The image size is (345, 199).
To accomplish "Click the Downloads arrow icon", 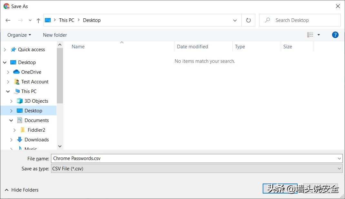I will 20,139.
